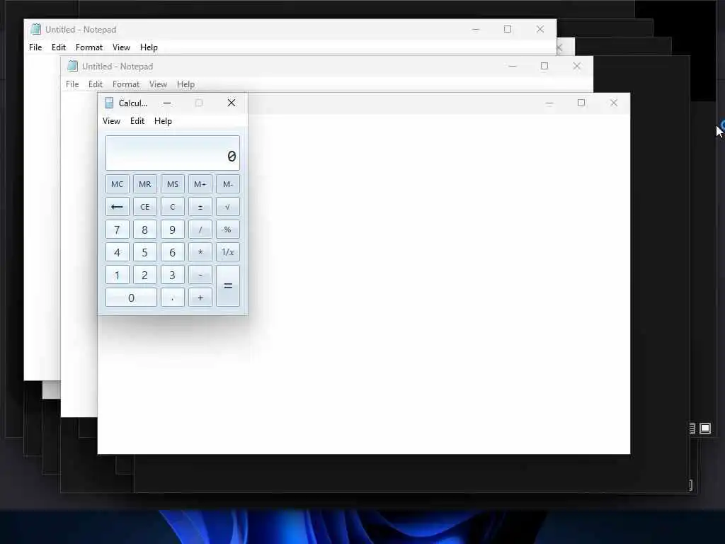
Task: Click the M- memory subtract key
Action: coord(228,184)
